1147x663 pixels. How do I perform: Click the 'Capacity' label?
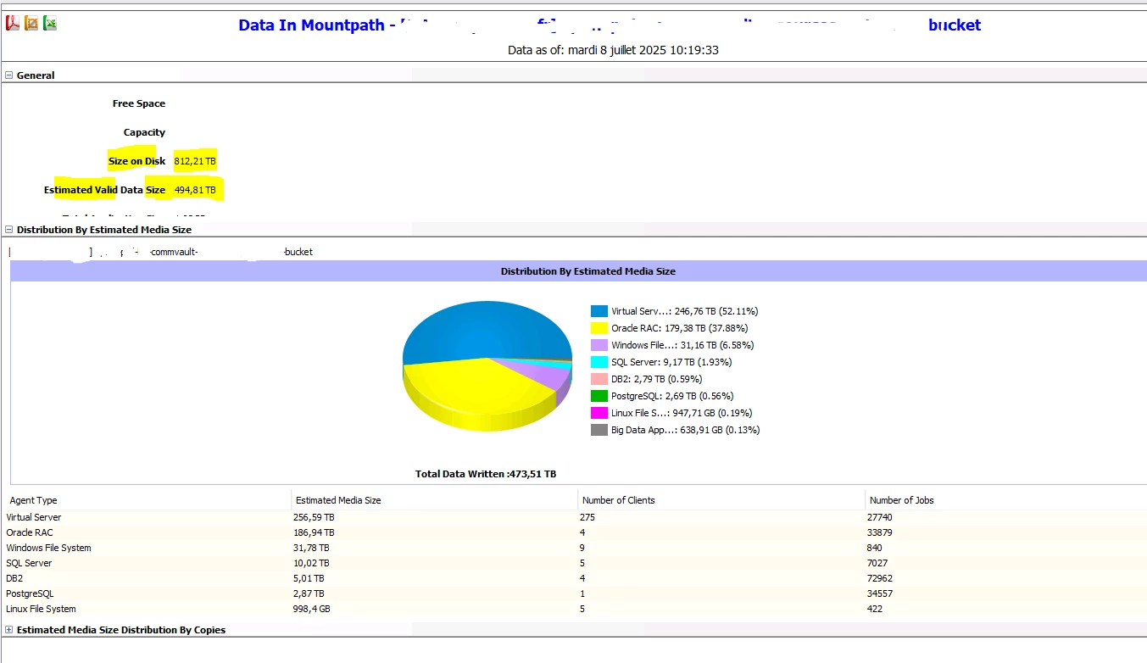tap(144, 132)
